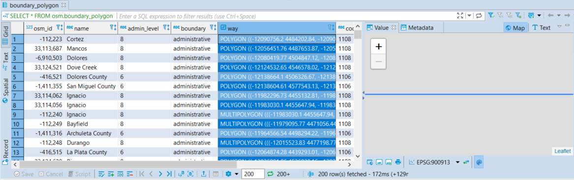Viewport: 574px width, 180px height.
Task: Open the Value panel view menu triangle
Action: point(559,26)
